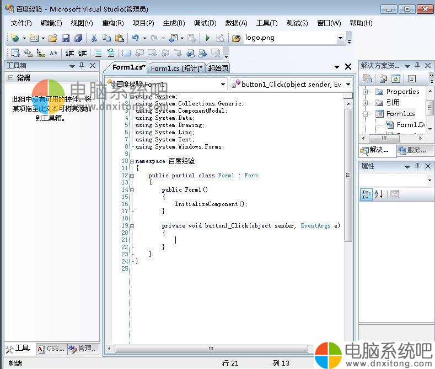Save the file with the floppy icon

click(66, 38)
